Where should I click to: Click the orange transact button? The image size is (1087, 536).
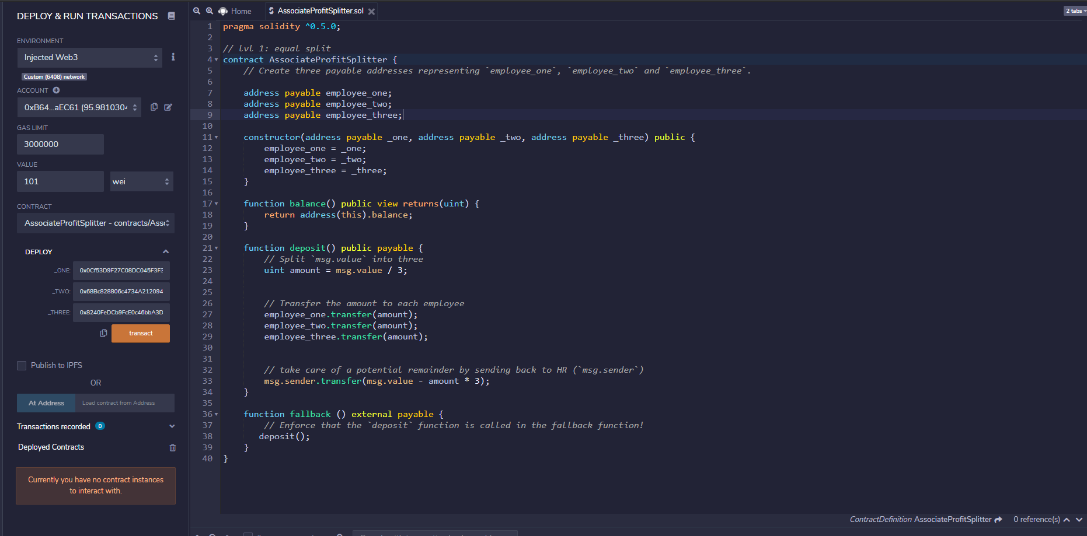141,334
